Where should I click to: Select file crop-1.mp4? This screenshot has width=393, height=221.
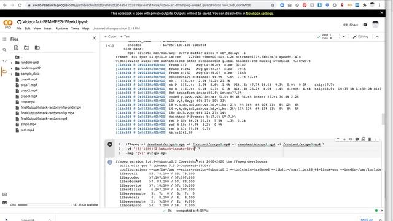click(x=29, y=85)
